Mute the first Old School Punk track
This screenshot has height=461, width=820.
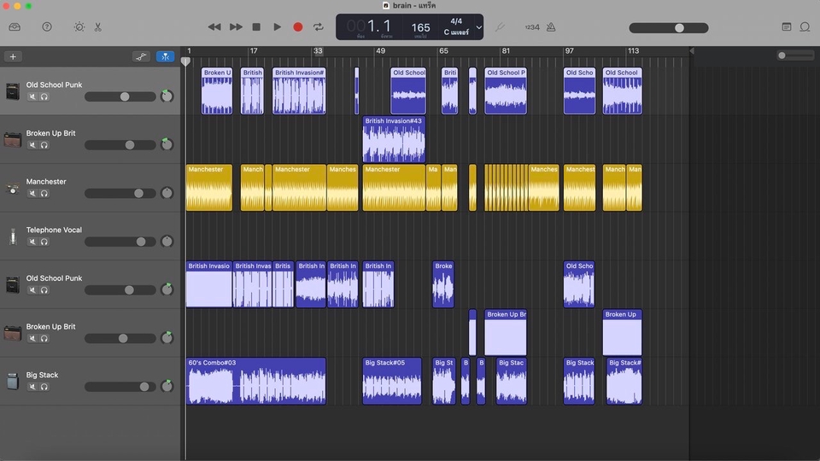[x=32, y=96]
